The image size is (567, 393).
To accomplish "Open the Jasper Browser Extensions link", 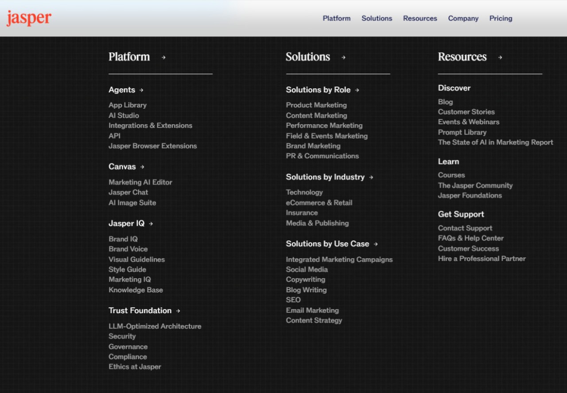I will click(152, 146).
